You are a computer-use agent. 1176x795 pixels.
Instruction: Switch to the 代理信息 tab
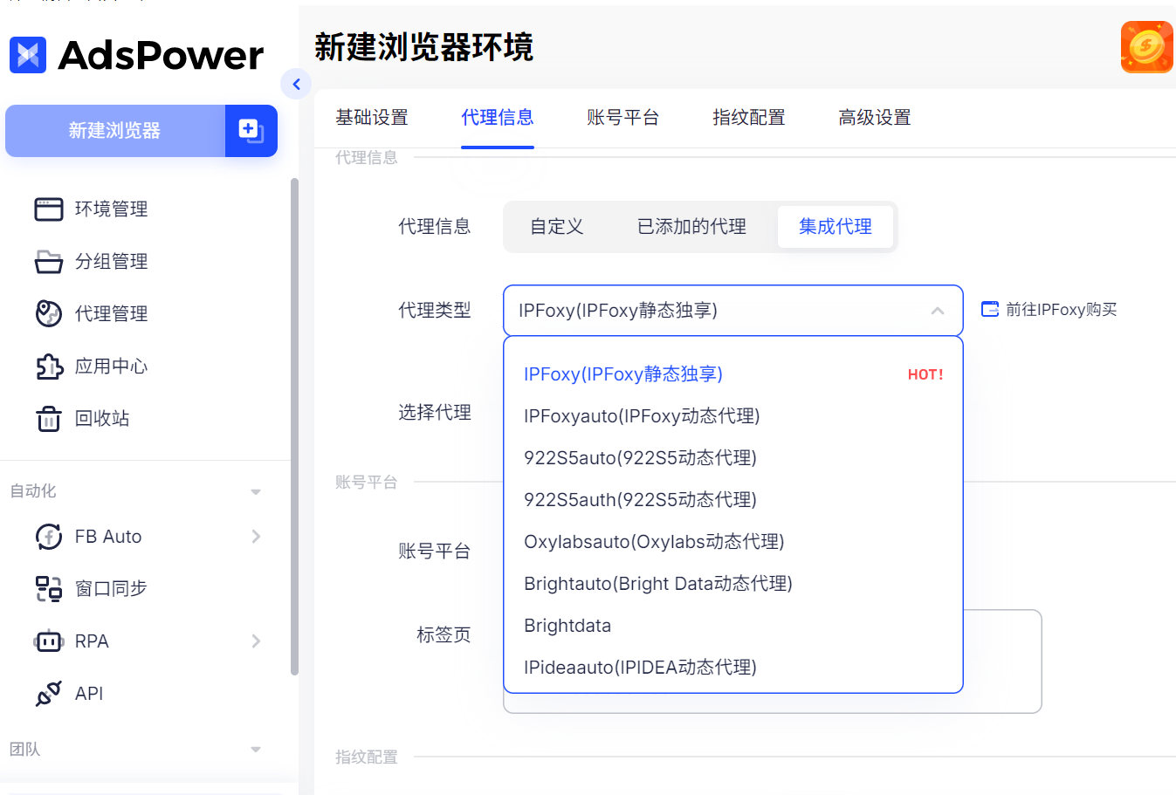(x=498, y=118)
